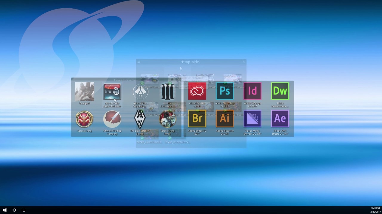The image size is (382, 214).
Task: Open Adobe Illustrator CC 2017
Action: [225, 118]
